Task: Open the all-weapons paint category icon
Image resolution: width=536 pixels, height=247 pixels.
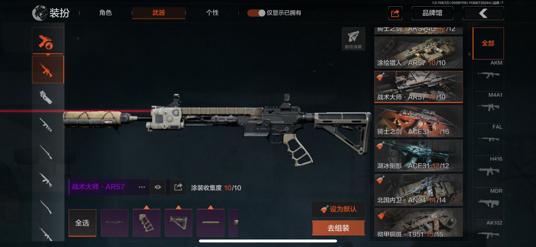Action: pyautogui.click(x=48, y=41)
